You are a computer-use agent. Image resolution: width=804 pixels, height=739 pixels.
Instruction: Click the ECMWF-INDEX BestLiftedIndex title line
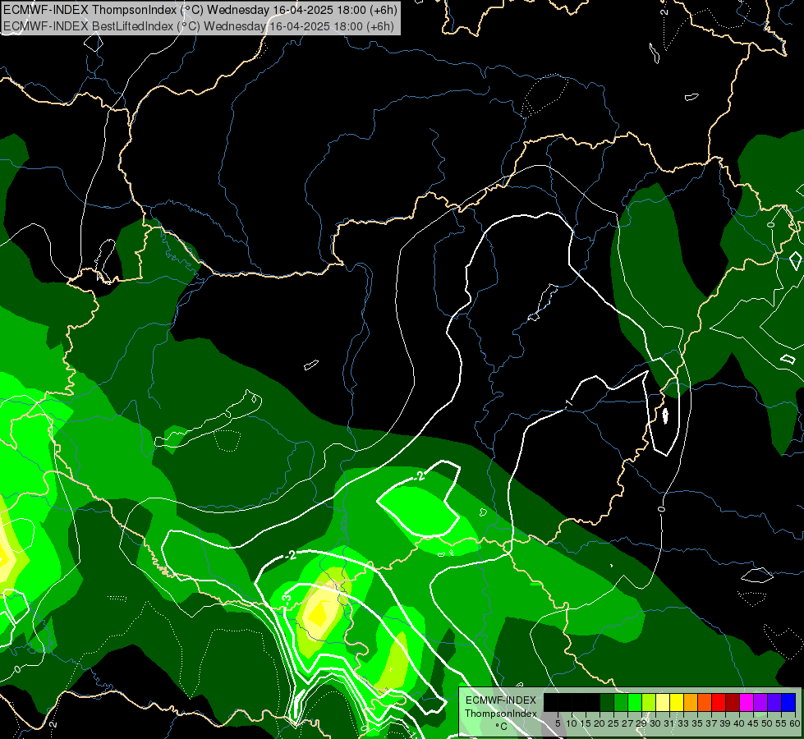point(199,26)
